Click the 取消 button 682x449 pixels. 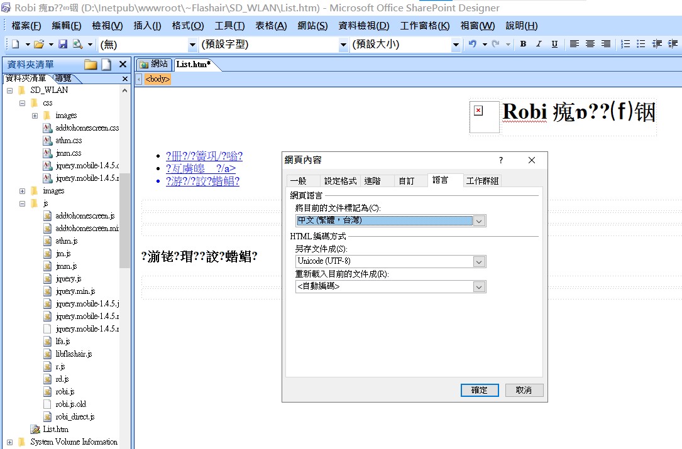click(524, 390)
